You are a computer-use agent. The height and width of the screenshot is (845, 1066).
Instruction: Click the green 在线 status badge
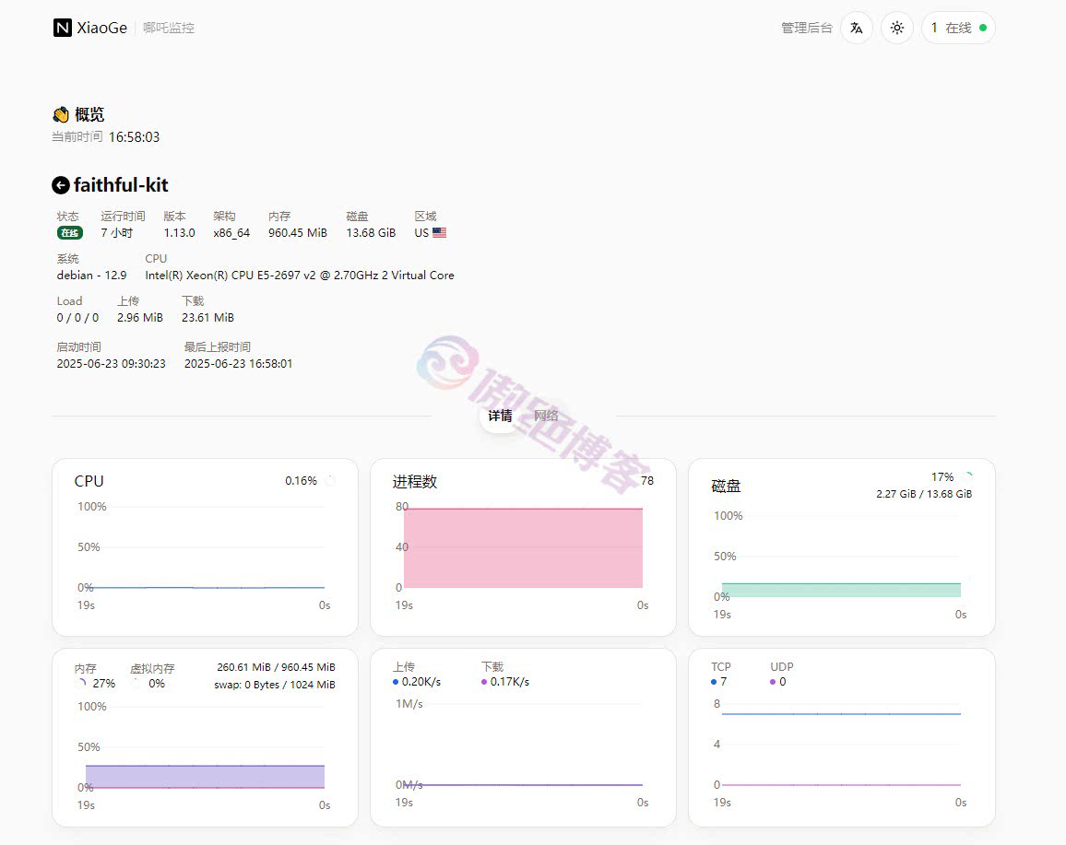pyautogui.click(x=69, y=233)
